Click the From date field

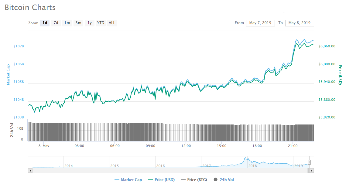tap(260, 23)
